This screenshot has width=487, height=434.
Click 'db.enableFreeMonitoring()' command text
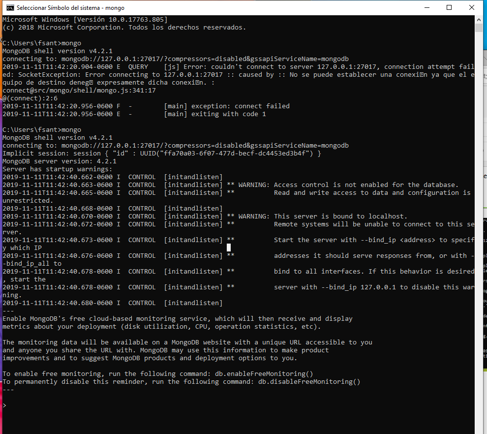pyautogui.click(x=264, y=374)
